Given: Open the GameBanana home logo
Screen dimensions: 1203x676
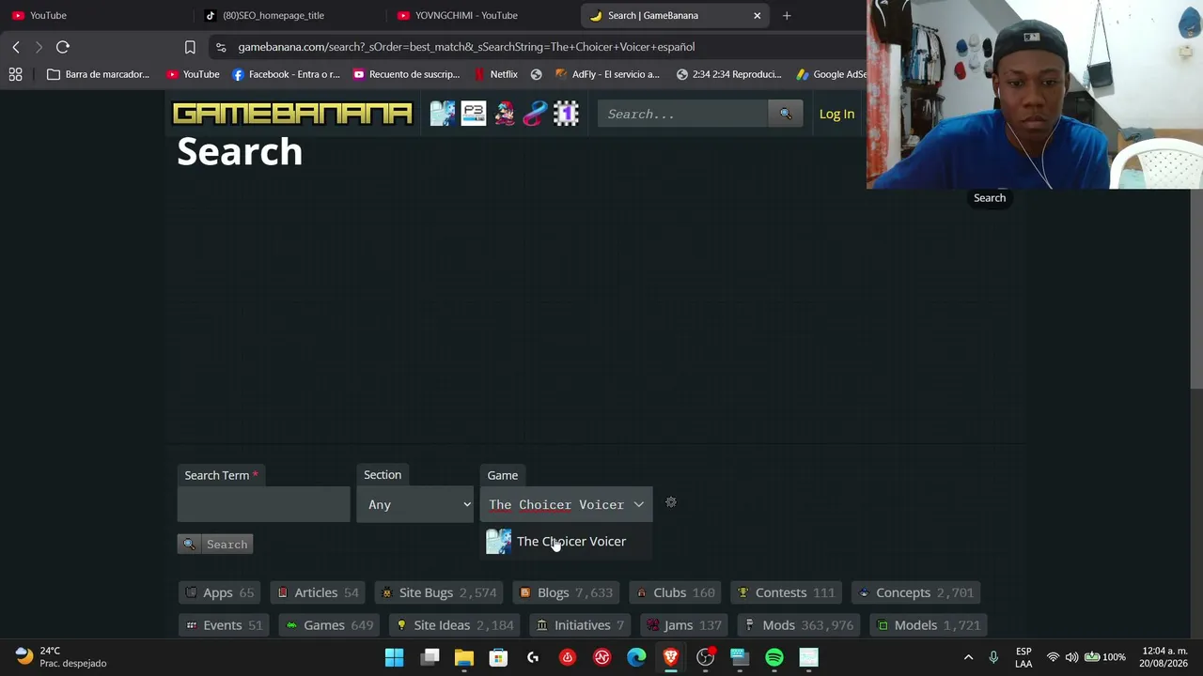Looking at the screenshot, I should pyautogui.click(x=292, y=114).
